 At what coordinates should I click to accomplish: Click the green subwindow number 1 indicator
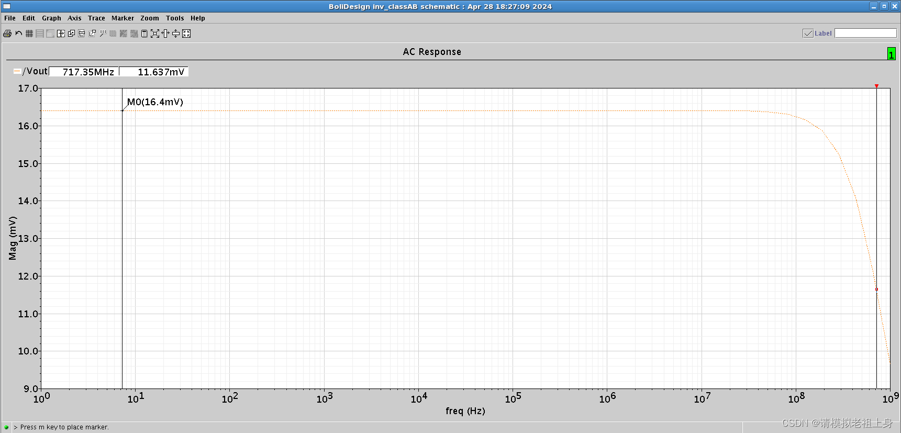click(x=891, y=54)
